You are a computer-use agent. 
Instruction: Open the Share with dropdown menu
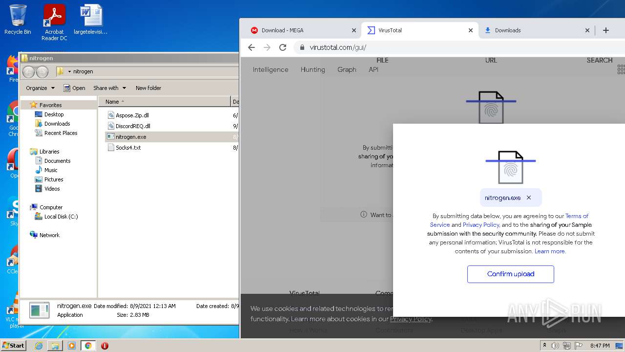click(110, 88)
